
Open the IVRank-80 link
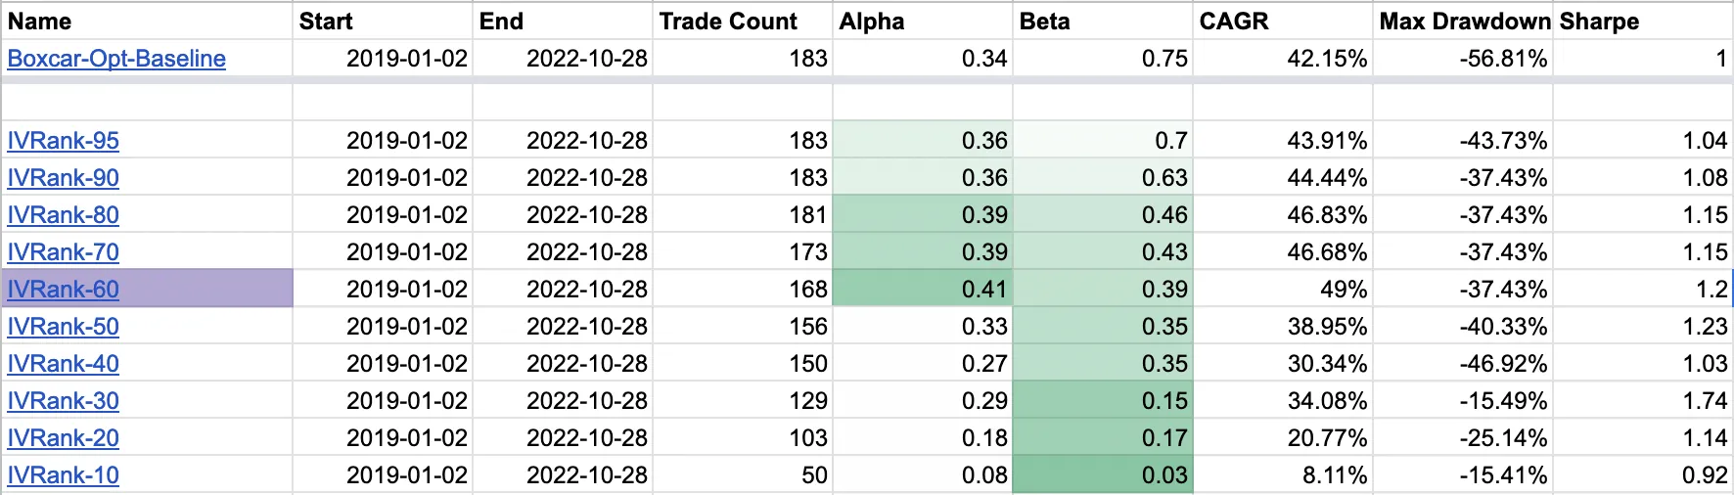click(x=64, y=215)
